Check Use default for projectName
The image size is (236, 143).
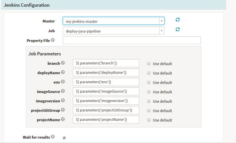(x=149, y=120)
